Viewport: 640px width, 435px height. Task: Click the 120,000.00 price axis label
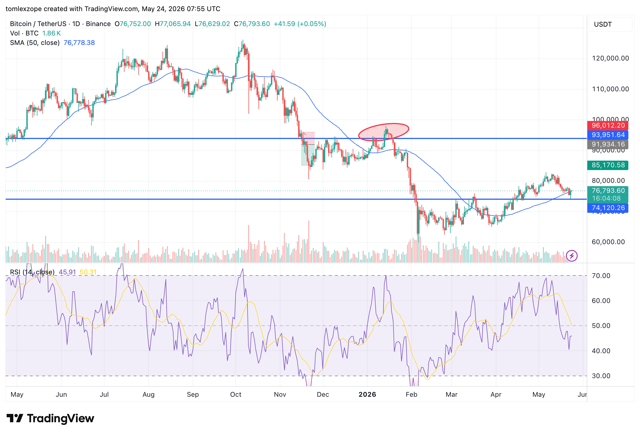pyautogui.click(x=610, y=58)
